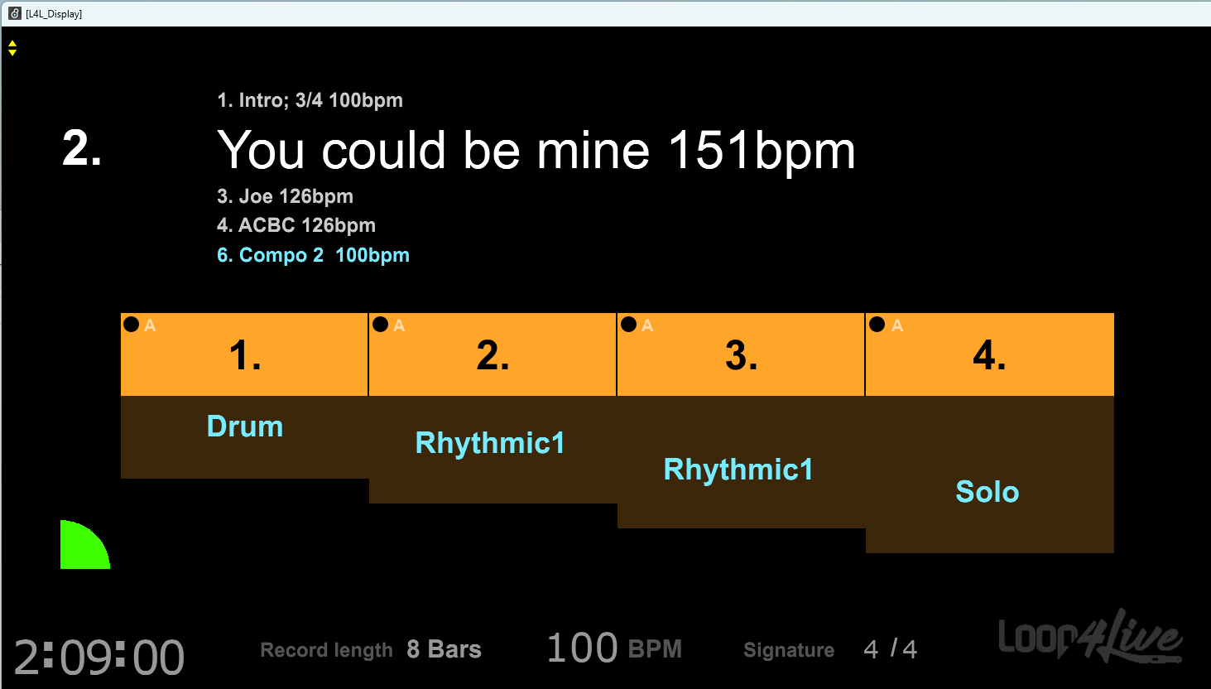The image size is (1211, 689).
Task: Select song "1. Intro; 3/4 100bpm"
Action: 310,100
